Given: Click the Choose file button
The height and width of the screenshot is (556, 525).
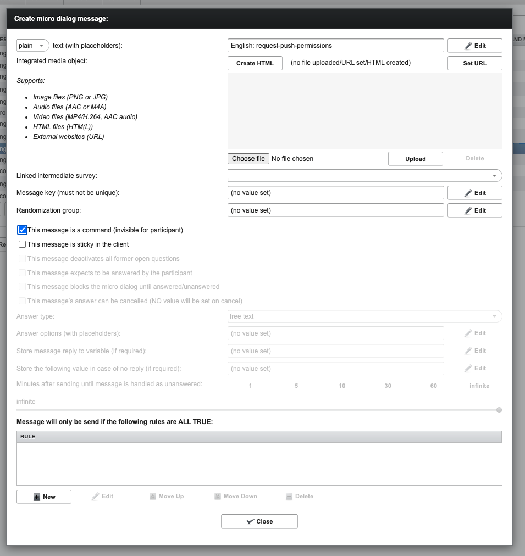Looking at the screenshot, I should click(248, 159).
